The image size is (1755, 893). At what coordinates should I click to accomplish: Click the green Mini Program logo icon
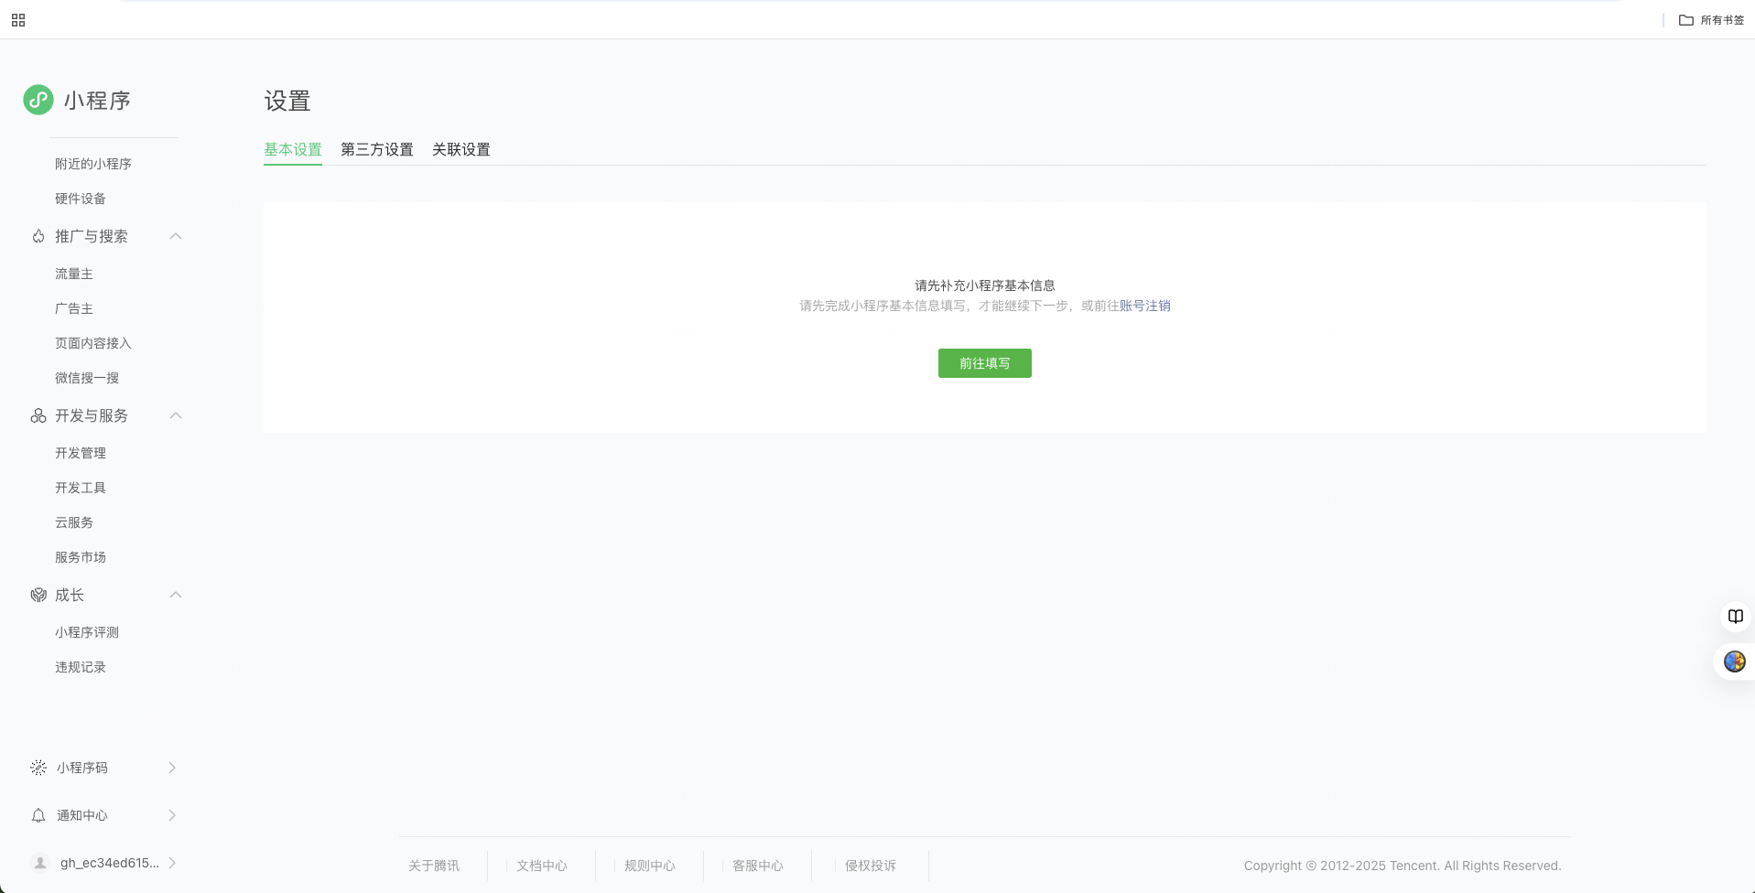(x=38, y=100)
